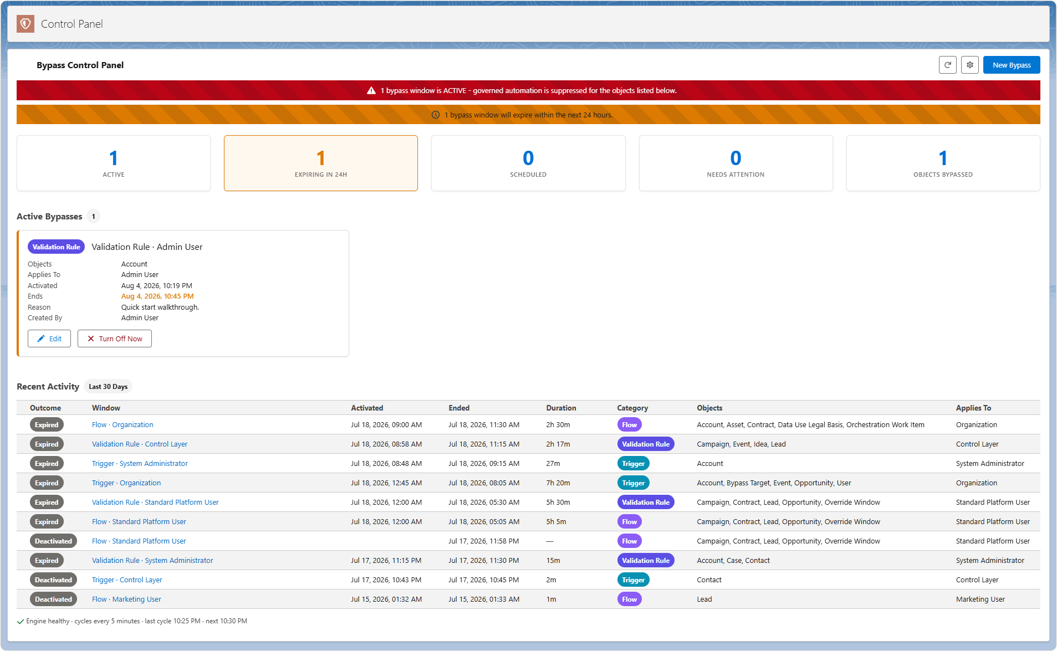1057x651 pixels.
Task: Click the refresh icon button
Action: pyautogui.click(x=948, y=65)
